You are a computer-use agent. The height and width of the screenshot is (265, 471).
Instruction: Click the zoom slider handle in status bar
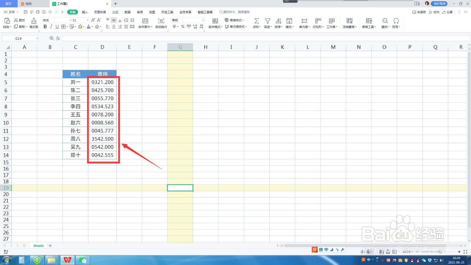point(440,252)
